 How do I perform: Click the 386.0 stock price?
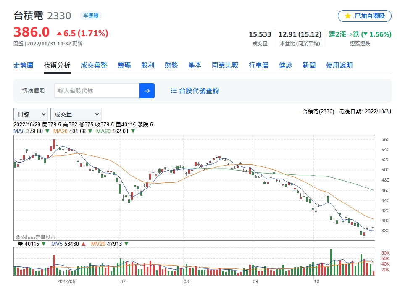pos(32,32)
